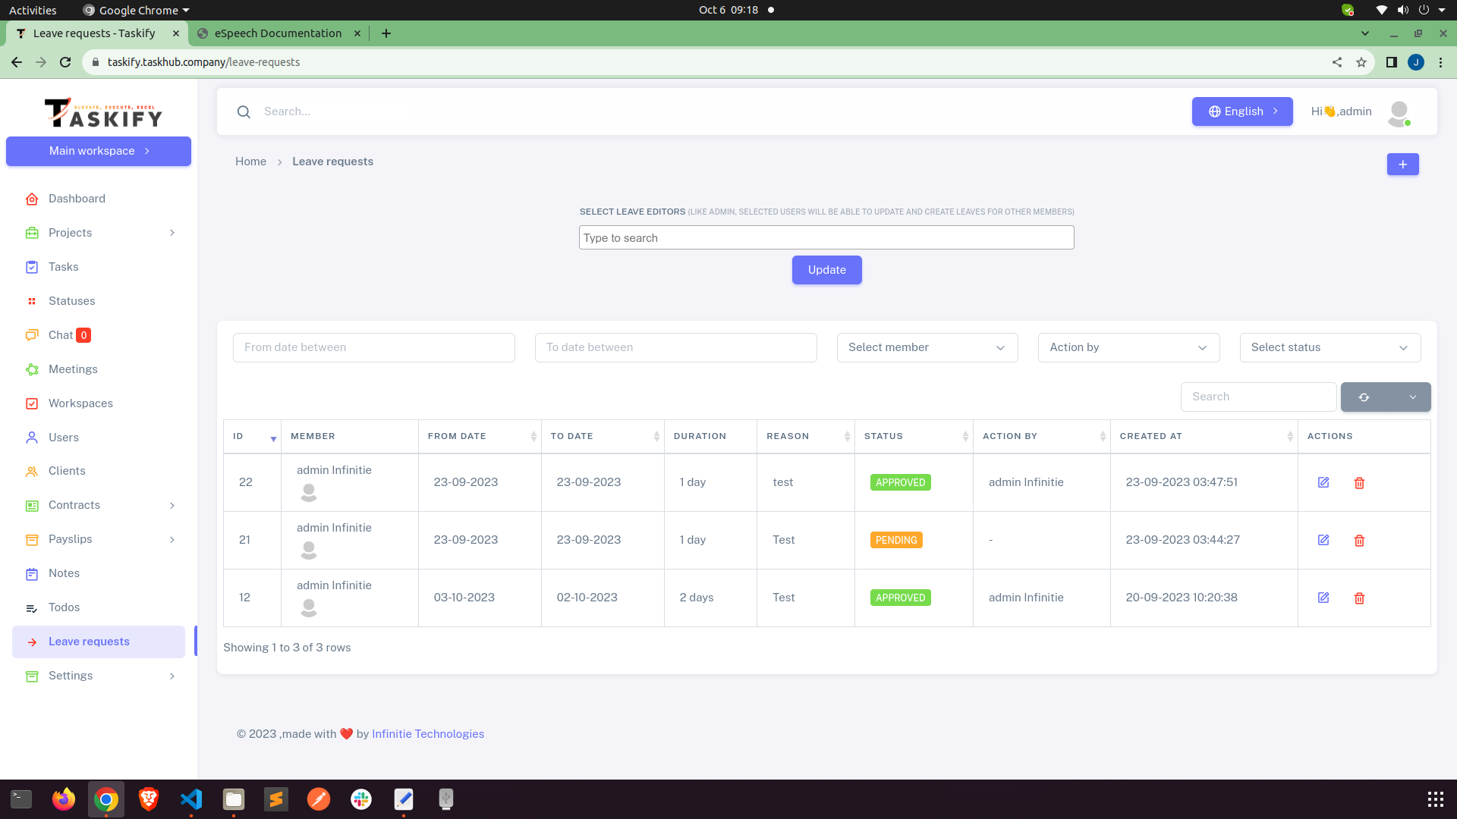1457x819 pixels.
Task: Click the search magnifier icon in top bar
Action: point(244,112)
